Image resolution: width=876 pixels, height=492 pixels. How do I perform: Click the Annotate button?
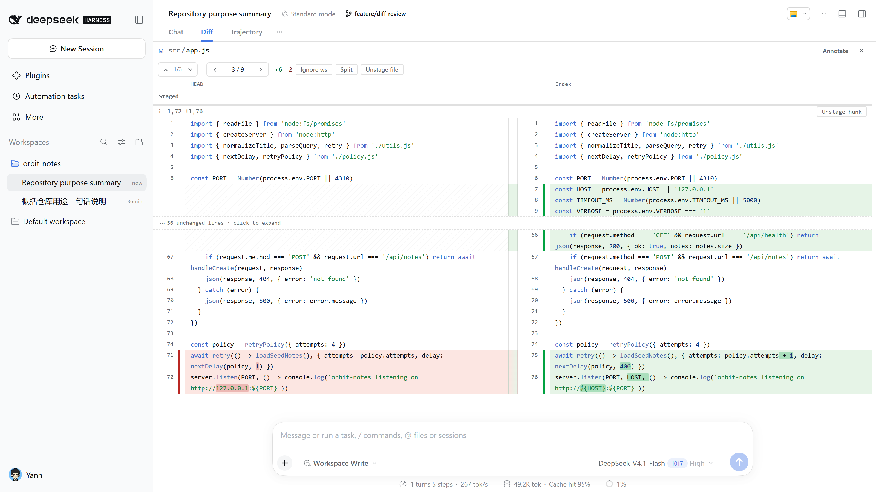pyautogui.click(x=835, y=51)
